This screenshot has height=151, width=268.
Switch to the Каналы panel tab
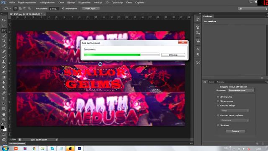click(221, 82)
